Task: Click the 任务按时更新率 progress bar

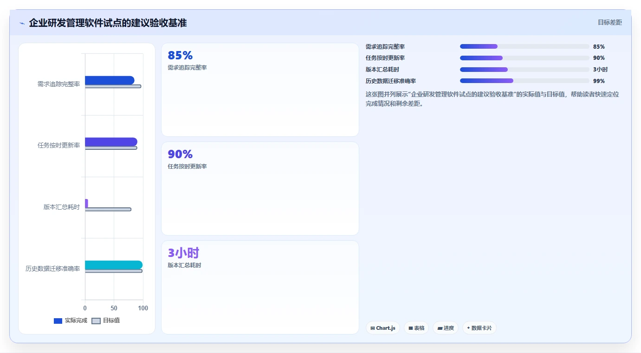Action: pos(524,58)
